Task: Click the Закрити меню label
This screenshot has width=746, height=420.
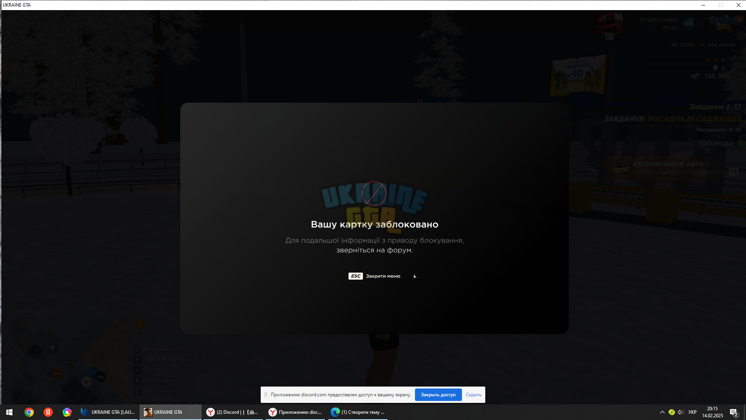Action: [x=383, y=276]
